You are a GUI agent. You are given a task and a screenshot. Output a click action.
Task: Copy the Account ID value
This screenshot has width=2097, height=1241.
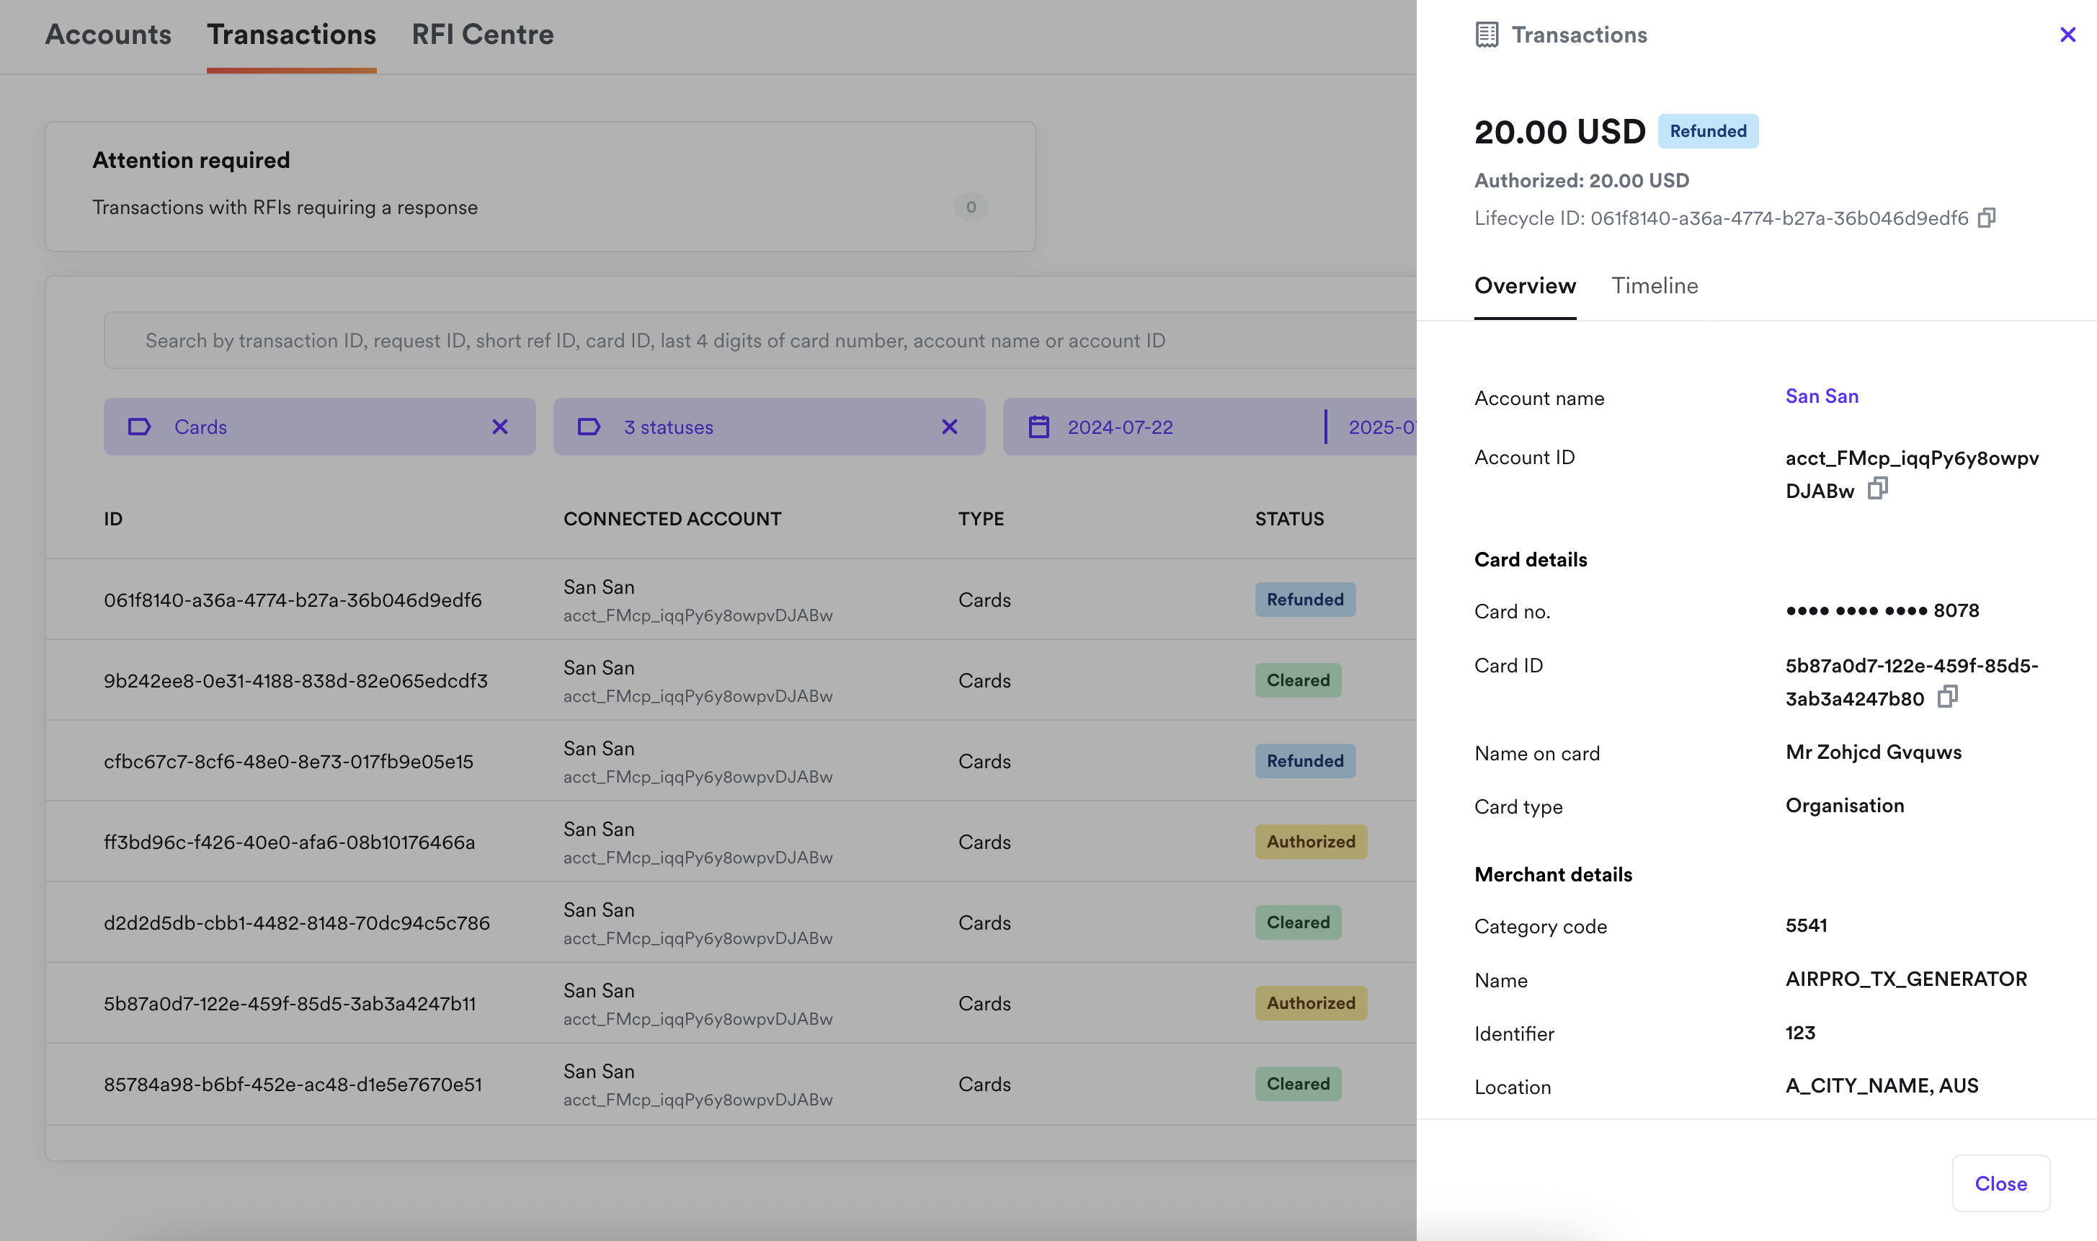tap(1877, 489)
